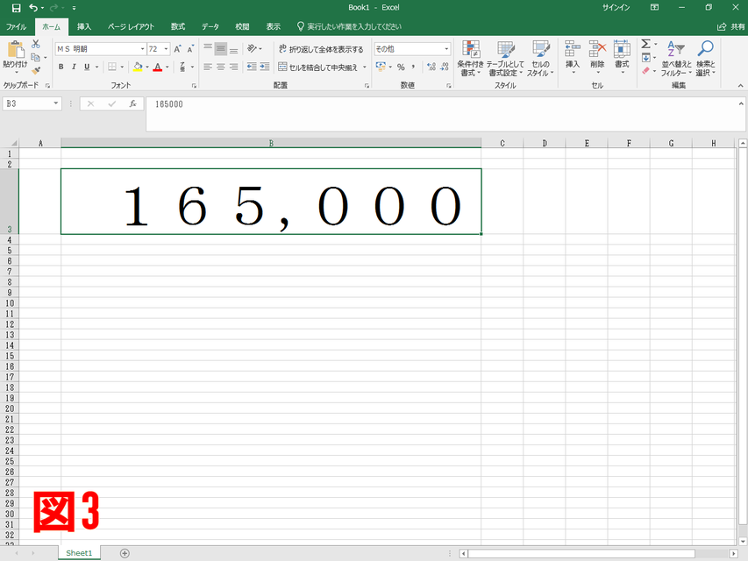The height and width of the screenshot is (561, 748).
Task: Click the Borders icon
Action: (x=112, y=67)
